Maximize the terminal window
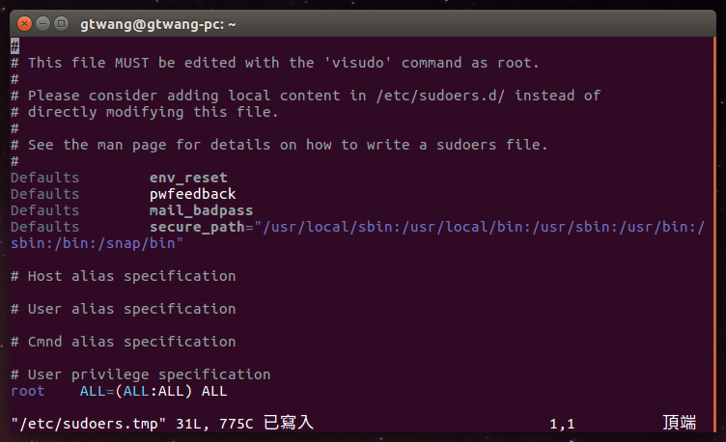Image resolution: width=726 pixels, height=442 pixels. (60, 21)
